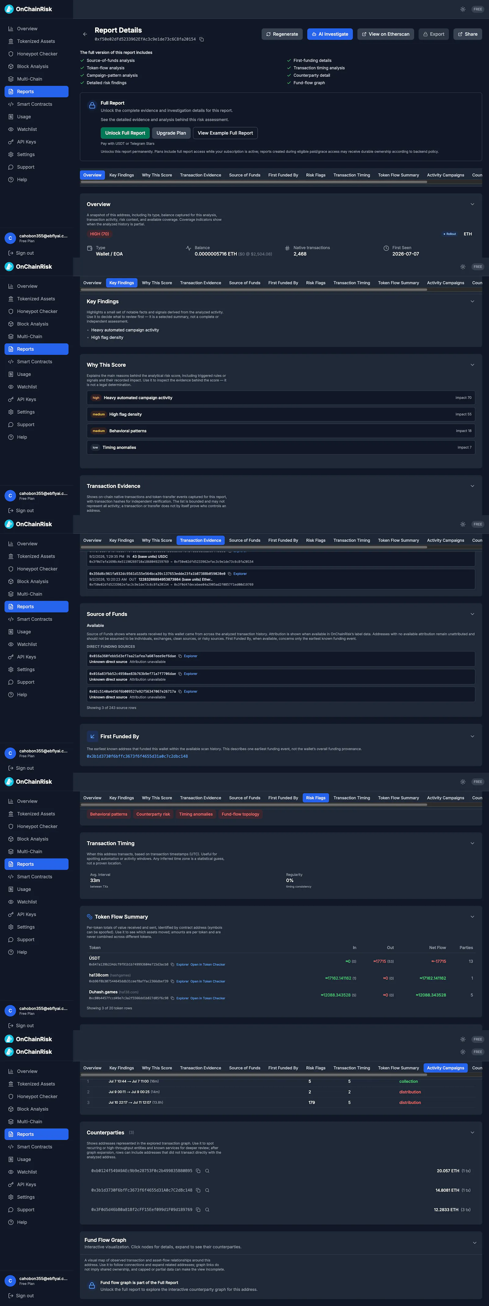Select the highlighted Overview tab

coord(92,175)
